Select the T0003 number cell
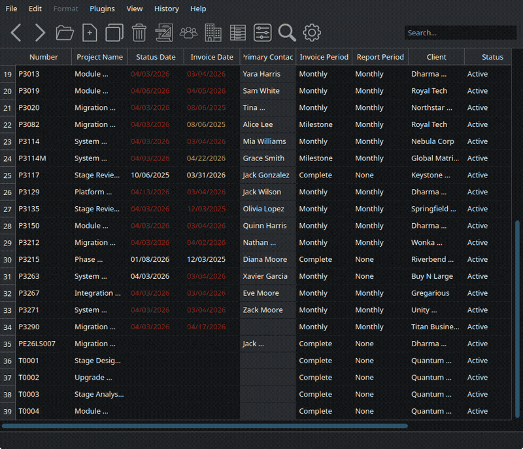The image size is (523, 449). (x=44, y=394)
